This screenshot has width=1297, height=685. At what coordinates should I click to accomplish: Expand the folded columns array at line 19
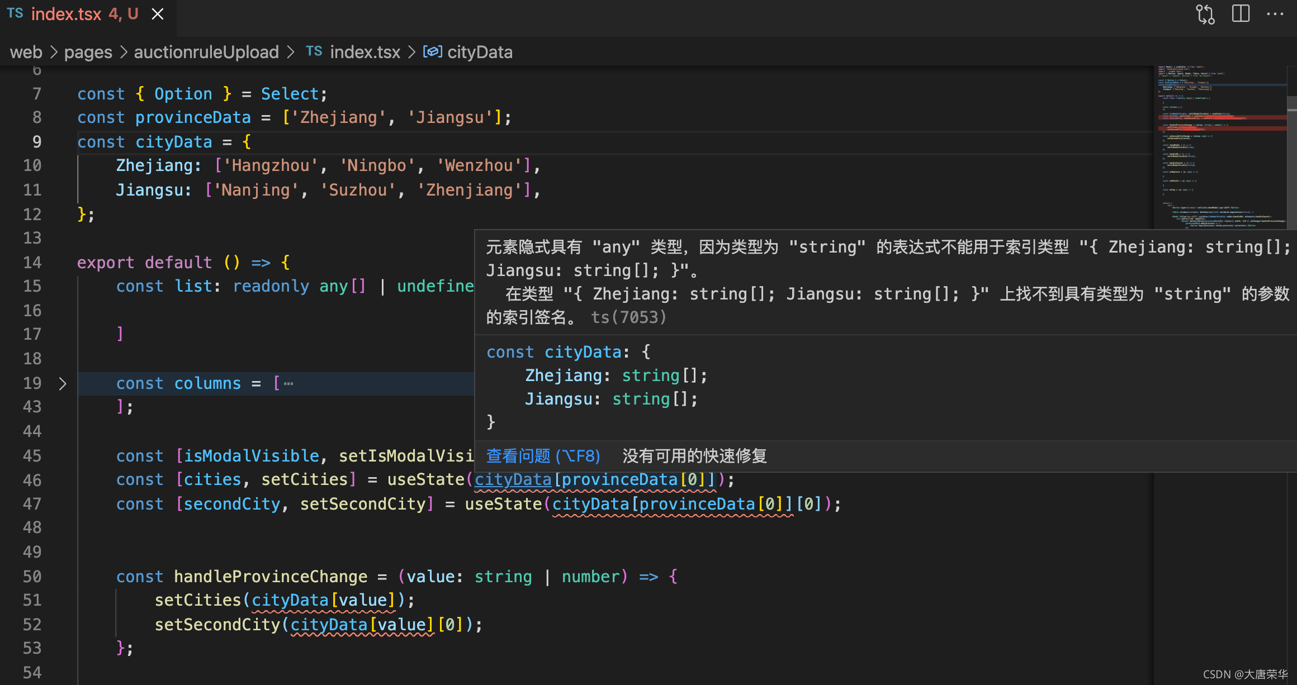tap(63, 384)
